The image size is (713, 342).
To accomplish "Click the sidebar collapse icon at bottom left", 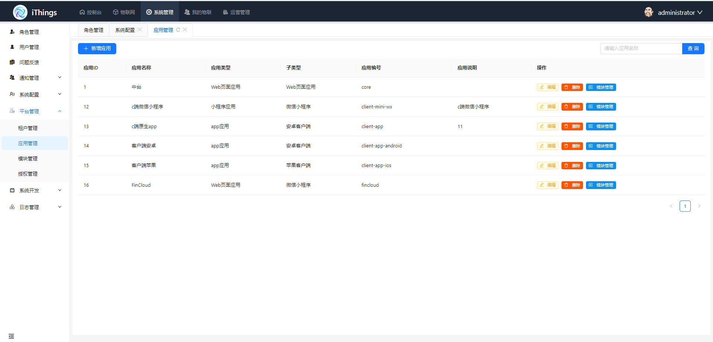I will click(x=11, y=336).
